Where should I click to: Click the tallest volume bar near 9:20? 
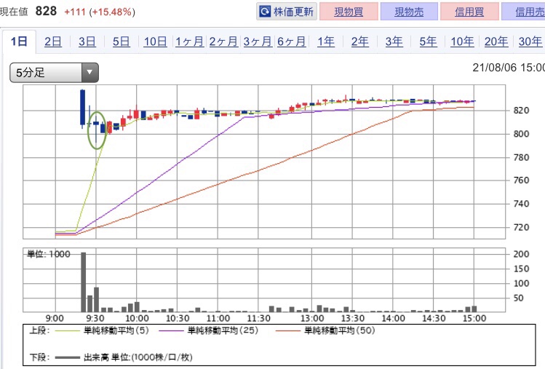(x=84, y=282)
